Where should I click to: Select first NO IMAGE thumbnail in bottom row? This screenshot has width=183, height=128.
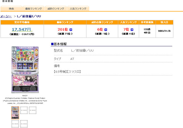(15, 124)
